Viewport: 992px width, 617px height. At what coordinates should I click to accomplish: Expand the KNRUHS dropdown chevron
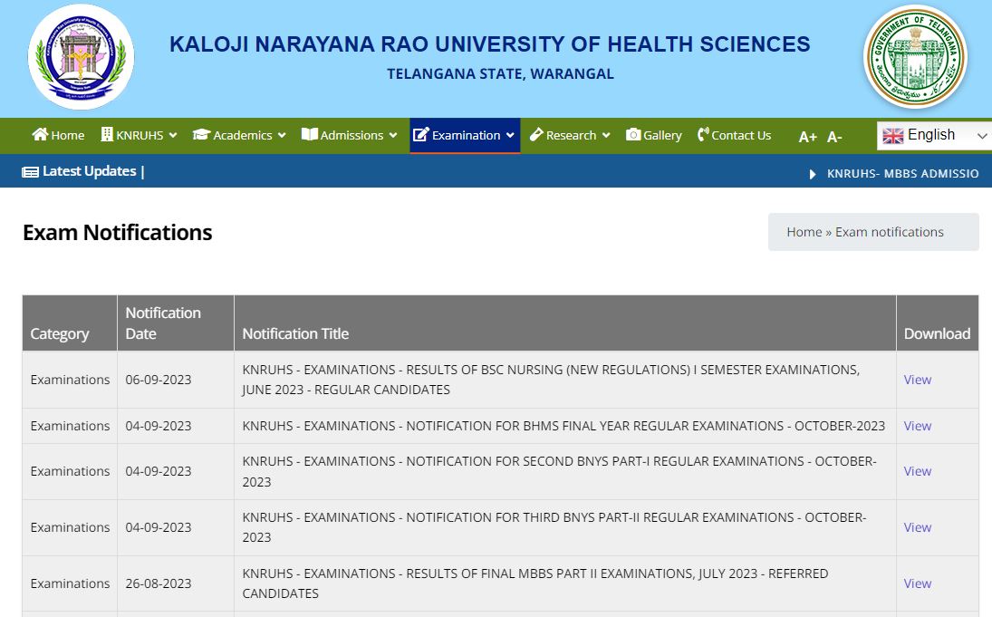[174, 134]
